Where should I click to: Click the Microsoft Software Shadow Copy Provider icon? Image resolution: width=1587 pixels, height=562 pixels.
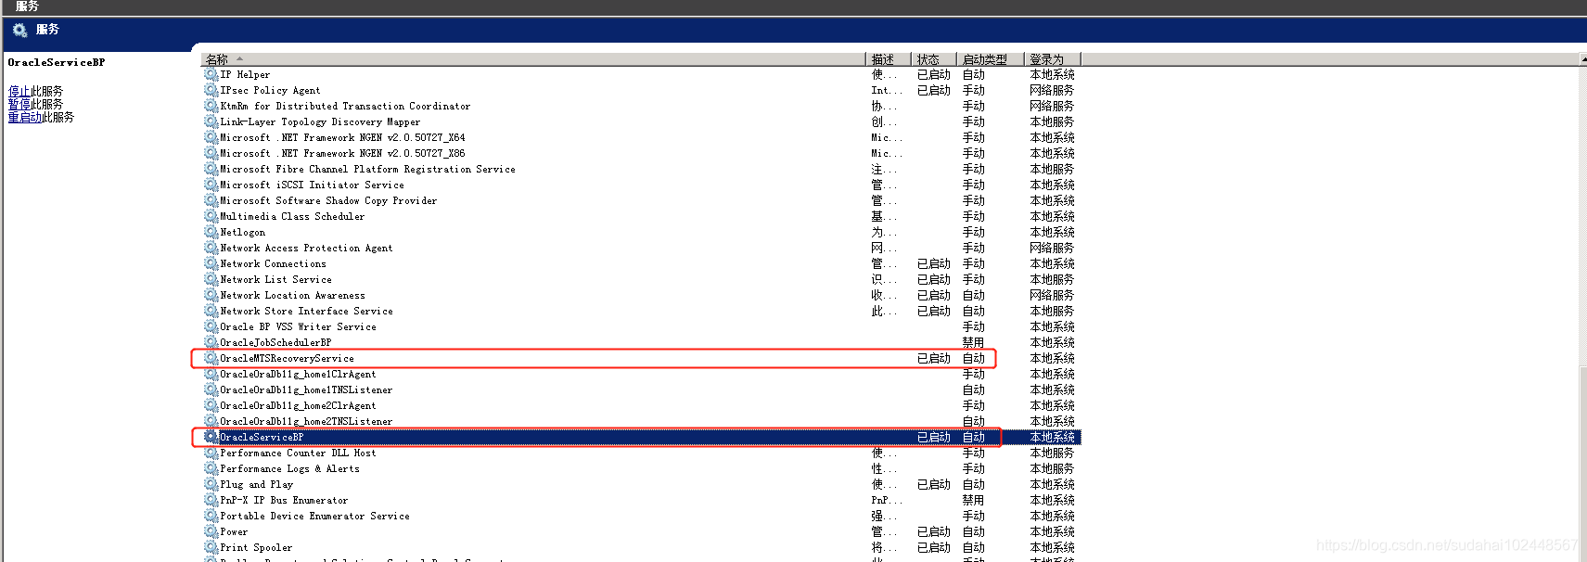tap(211, 200)
